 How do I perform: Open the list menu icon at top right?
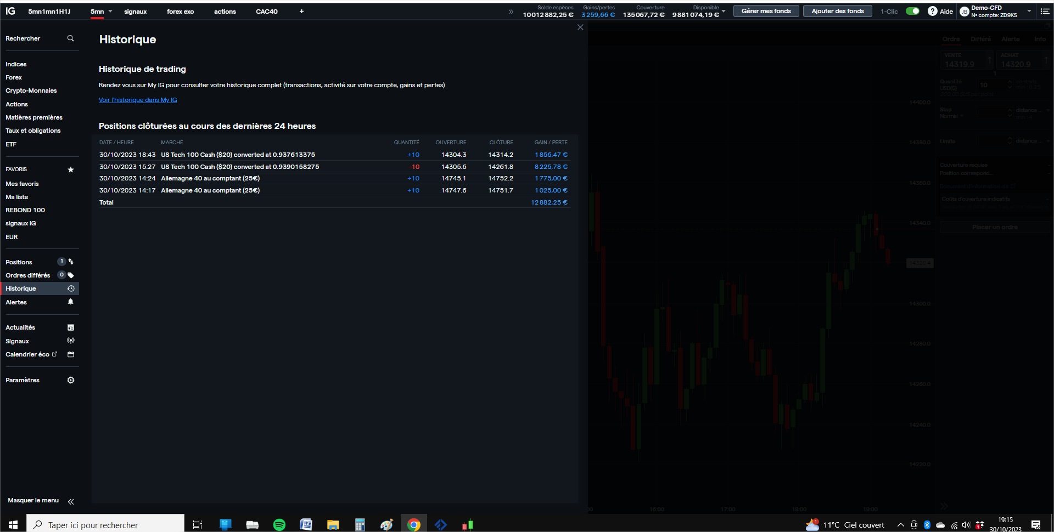pos(1045,11)
